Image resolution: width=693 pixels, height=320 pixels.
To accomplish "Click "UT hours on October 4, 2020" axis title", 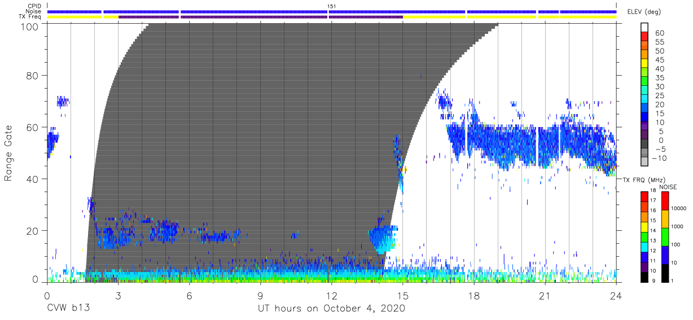I will (x=331, y=308).
